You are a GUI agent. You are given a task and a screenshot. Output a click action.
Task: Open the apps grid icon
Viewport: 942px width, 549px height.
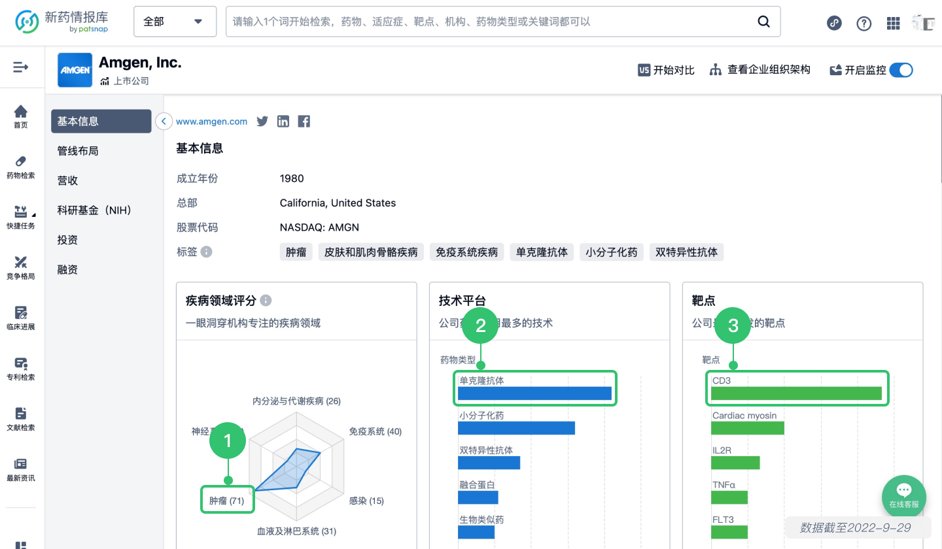[894, 24]
